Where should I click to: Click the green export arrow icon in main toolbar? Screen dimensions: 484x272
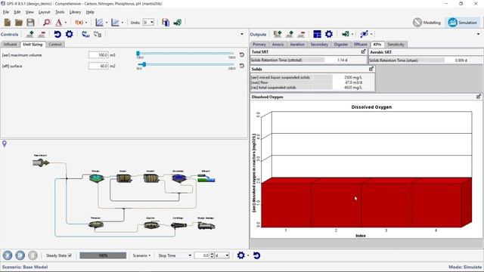coord(178,23)
